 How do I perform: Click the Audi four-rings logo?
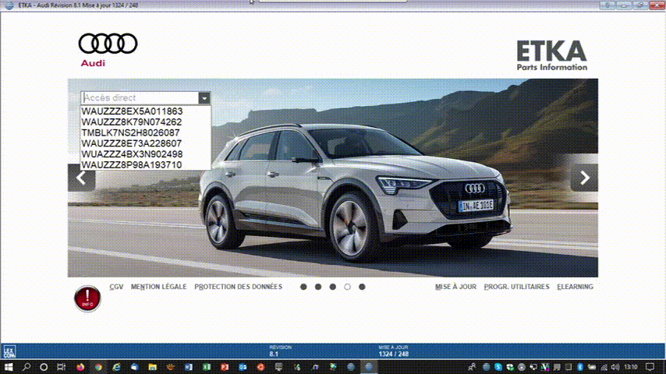pyautogui.click(x=108, y=44)
